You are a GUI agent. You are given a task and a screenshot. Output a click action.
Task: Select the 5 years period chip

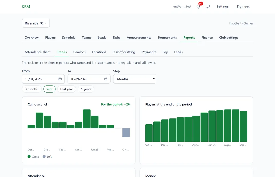click(86, 89)
